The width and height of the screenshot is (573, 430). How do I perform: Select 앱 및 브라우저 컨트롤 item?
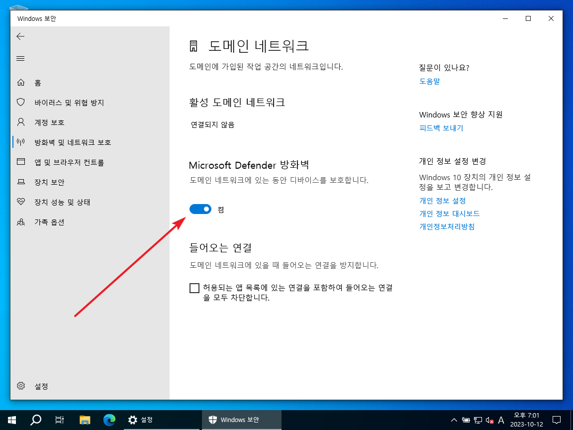click(x=70, y=162)
